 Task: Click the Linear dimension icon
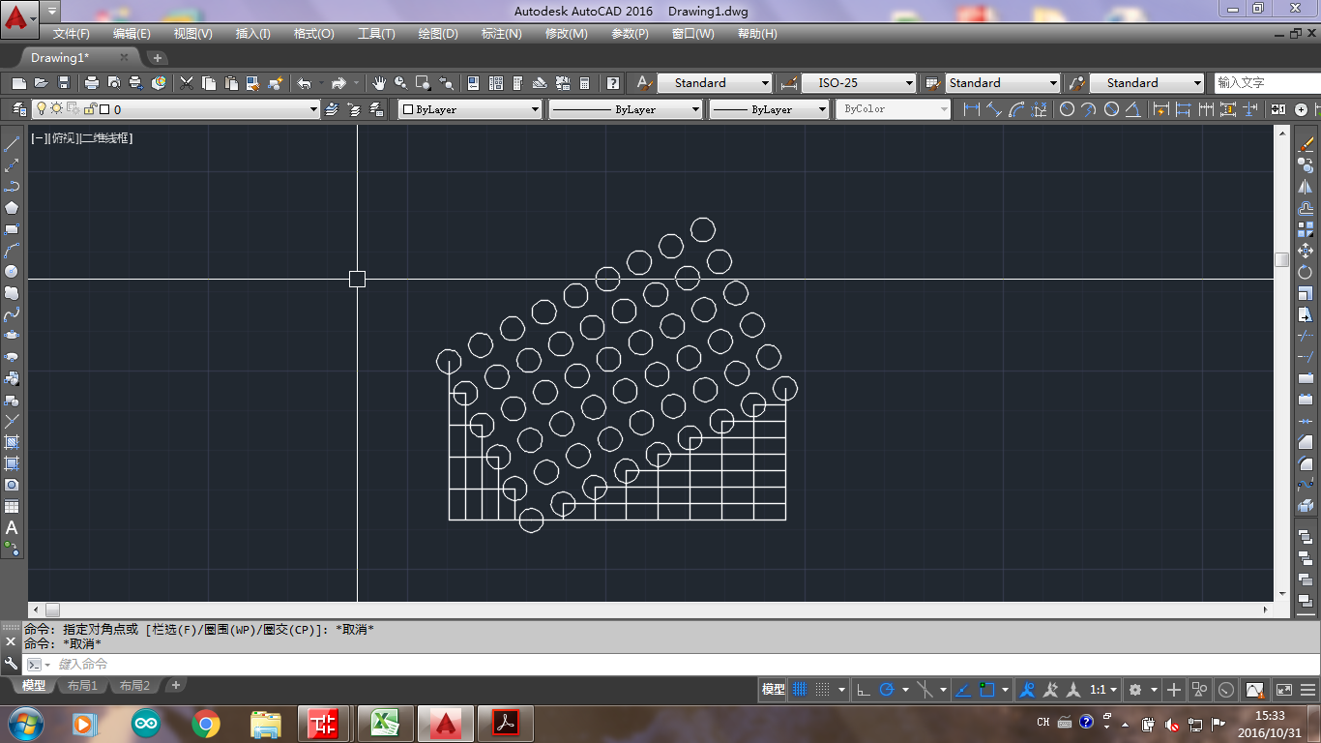click(972, 109)
